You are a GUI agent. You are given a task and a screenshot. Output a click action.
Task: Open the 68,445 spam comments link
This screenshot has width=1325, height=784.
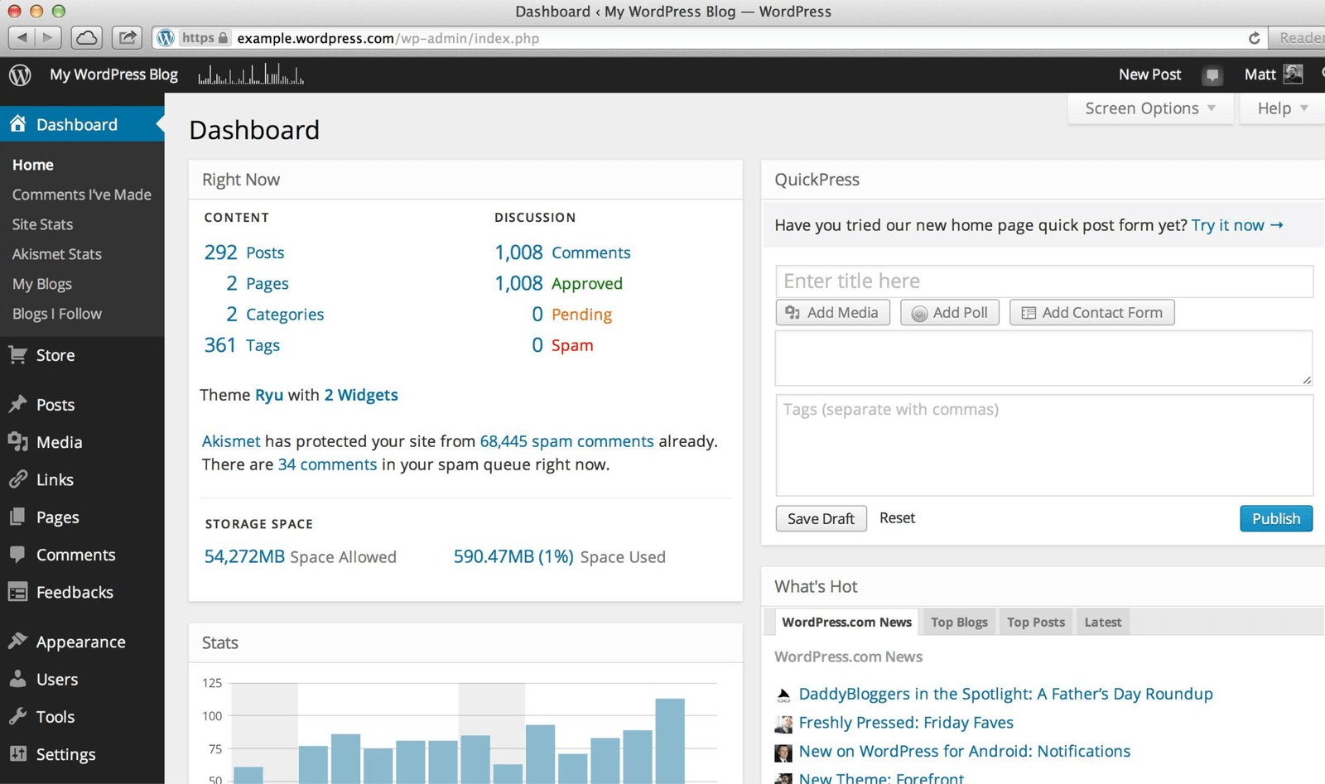566,441
